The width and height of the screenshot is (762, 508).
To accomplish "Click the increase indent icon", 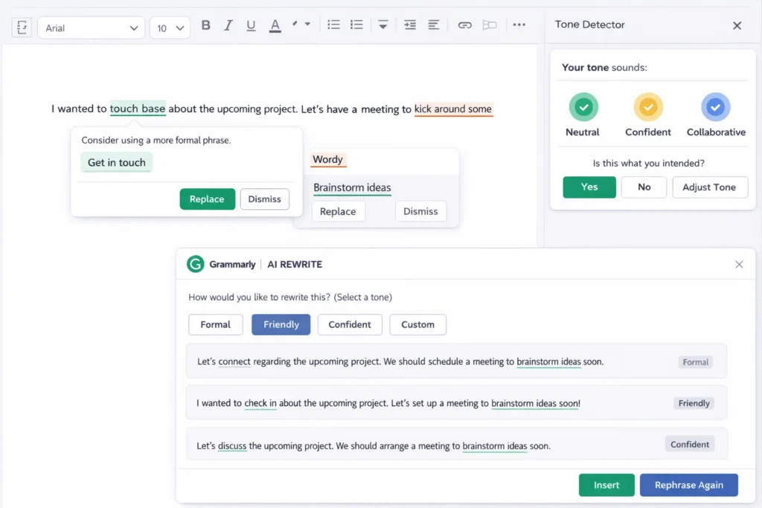I will click(x=409, y=25).
